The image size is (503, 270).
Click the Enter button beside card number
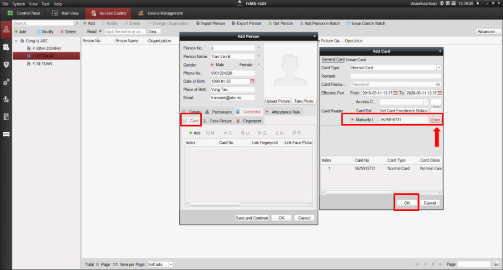[435, 120]
